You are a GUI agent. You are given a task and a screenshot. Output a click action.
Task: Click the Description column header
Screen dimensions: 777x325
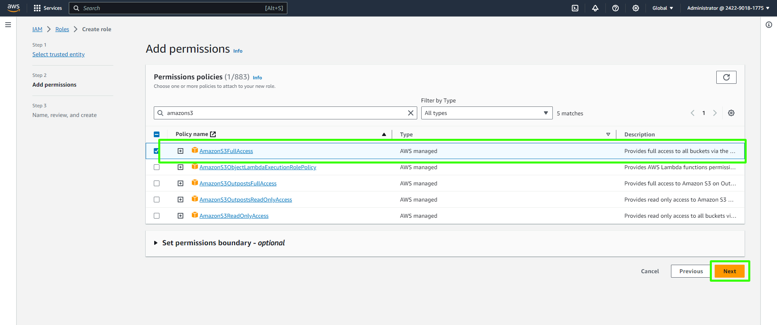pyautogui.click(x=639, y=134)
